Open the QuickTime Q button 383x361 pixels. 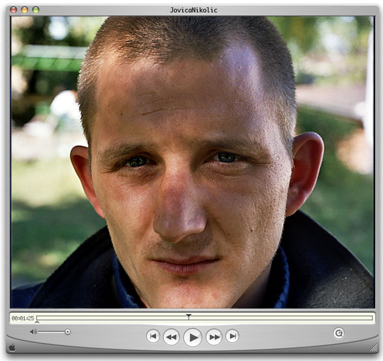coord(338,332)
